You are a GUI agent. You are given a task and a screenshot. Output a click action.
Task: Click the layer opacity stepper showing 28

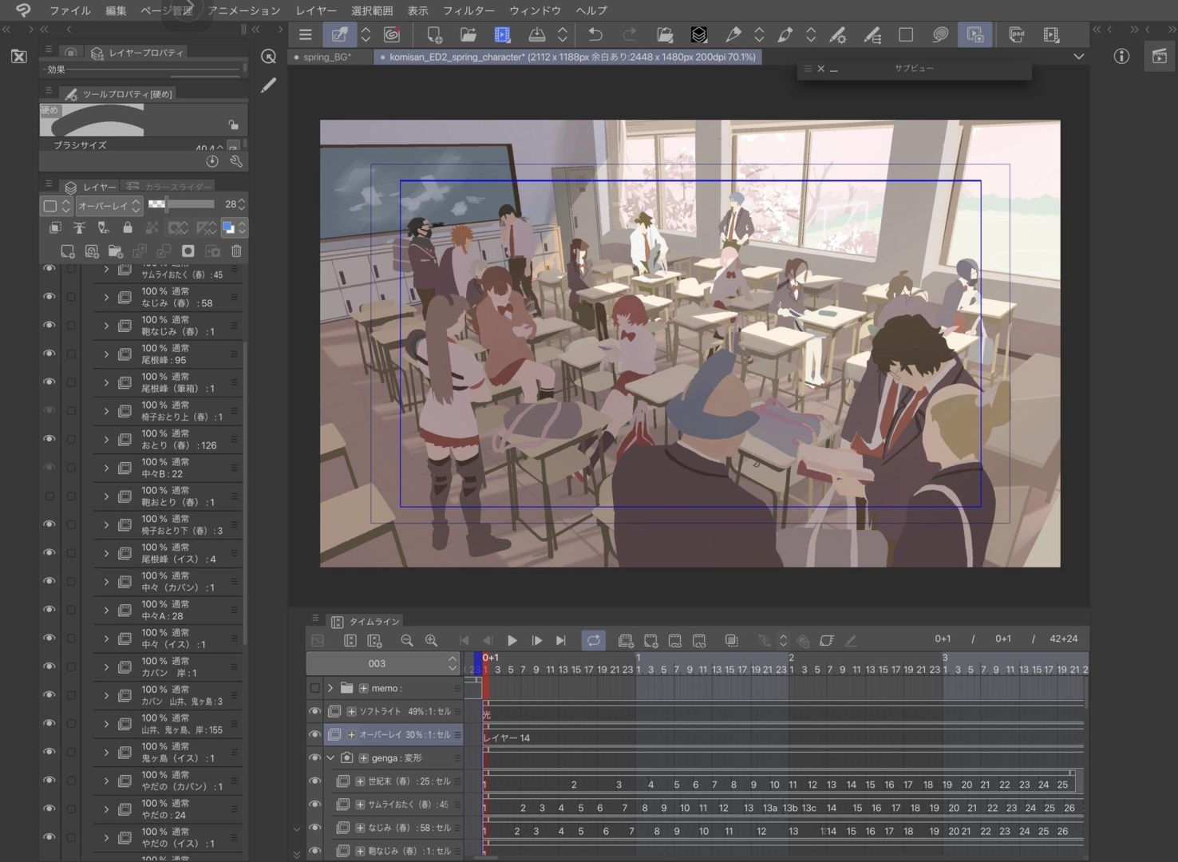click(x=242, y=205)
